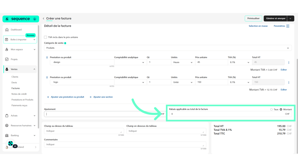Open Comptabilité analytique dropdown for logo line
Viewport: 298px width, 167px height.
click(x=130, y=82)
